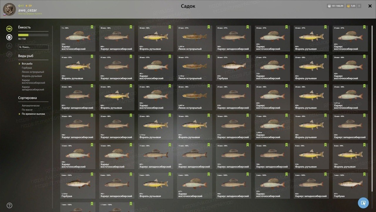Toggle green marker on 533 g grayling card
This screenshot has width=376, height=212.
pos(92,27)
